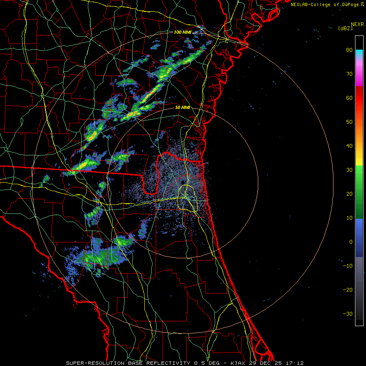Click the blue band of the color bar
The height and width of the screenshot is (366, 366).
[x=359, y=237]
